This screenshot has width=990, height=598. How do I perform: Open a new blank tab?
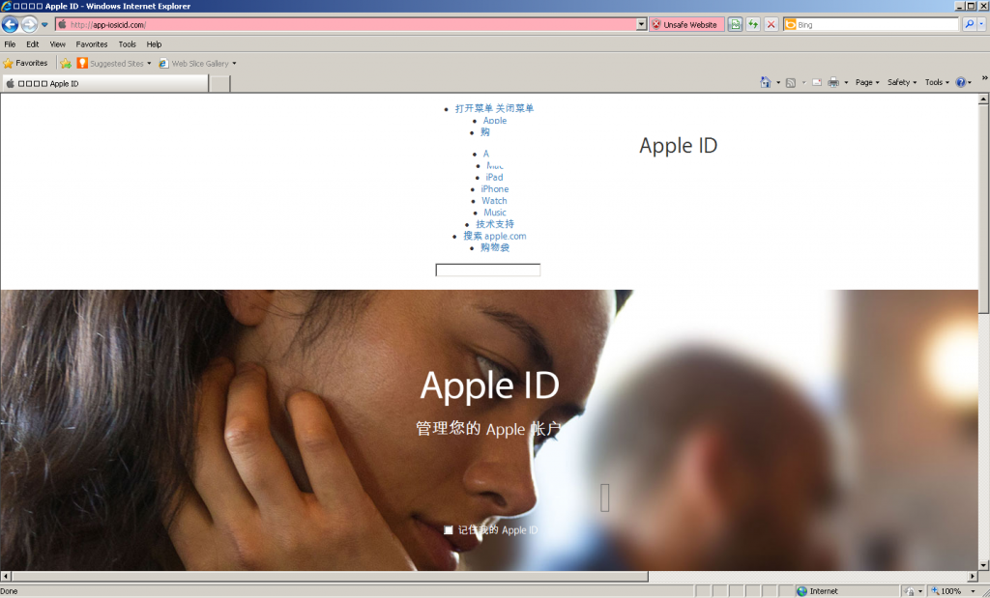pyautogui.click(x=219, y=83)
